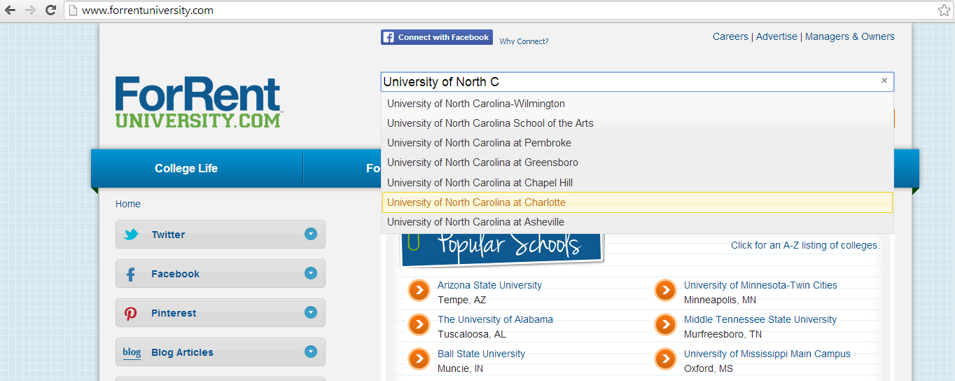Click orange arrow beside Arizona State University
Image resolution: width=955 pixels, height=381 pixels.
419,291
